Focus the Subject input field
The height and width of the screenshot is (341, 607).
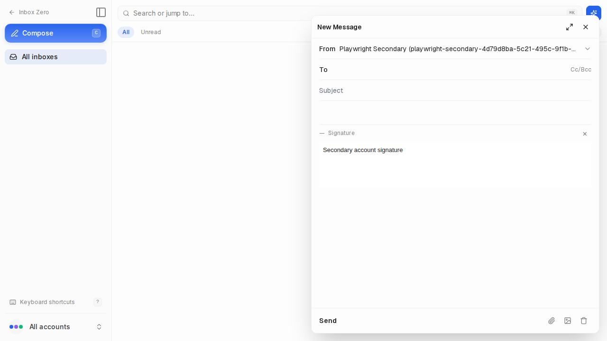(x=455, y=90)
